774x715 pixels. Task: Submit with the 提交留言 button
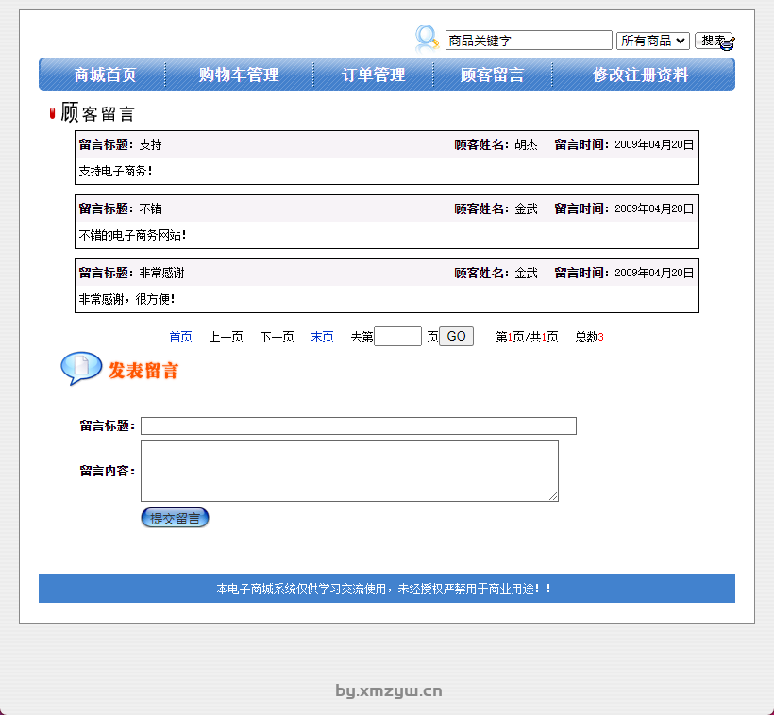pos(176,518)
